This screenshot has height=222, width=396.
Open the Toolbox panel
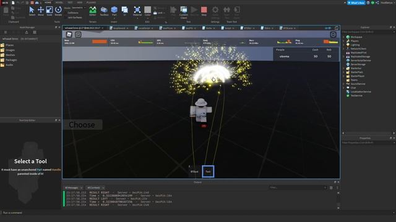point(104,11)
